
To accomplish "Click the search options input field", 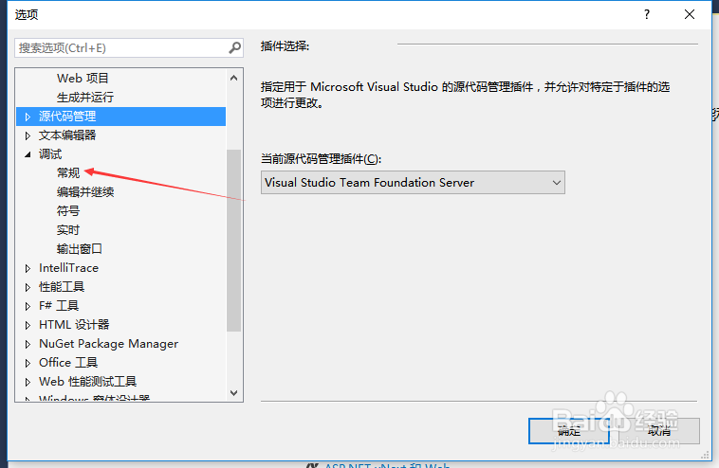I will pos(119,47).
